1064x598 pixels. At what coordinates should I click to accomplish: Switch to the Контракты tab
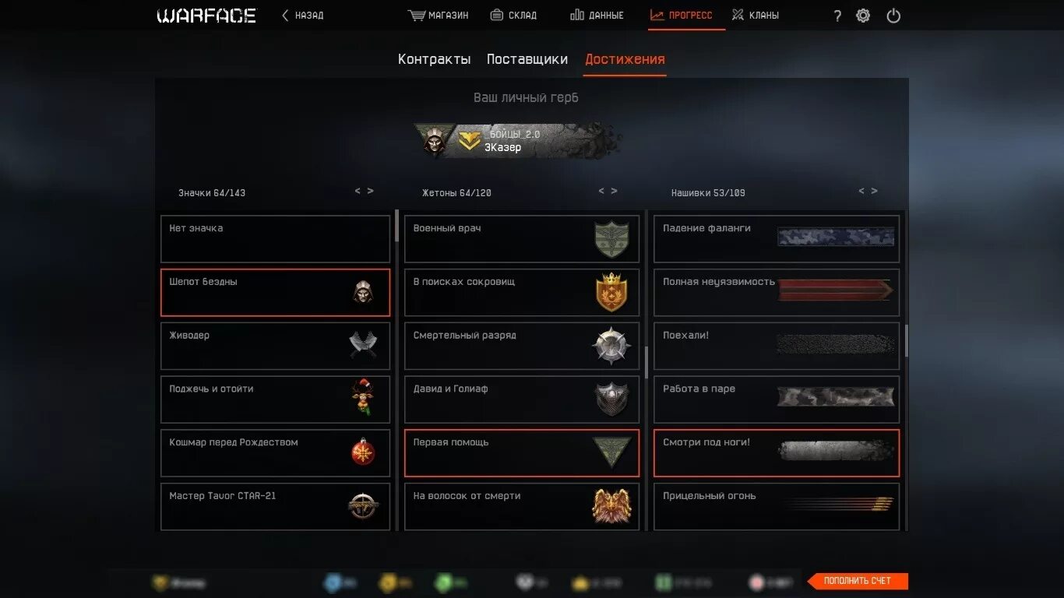[434, 59]
